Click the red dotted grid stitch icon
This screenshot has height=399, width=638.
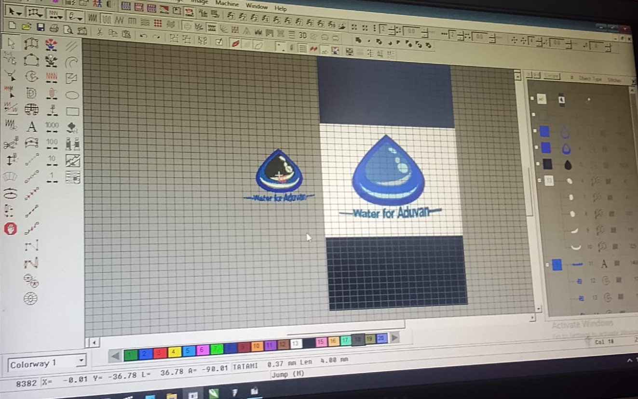[158, 23]
